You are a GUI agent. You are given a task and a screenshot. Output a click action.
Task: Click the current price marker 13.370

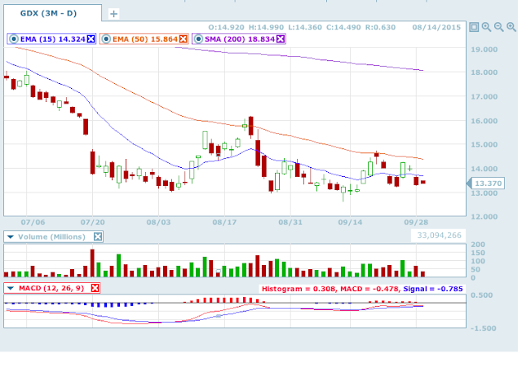coord(488,183)
